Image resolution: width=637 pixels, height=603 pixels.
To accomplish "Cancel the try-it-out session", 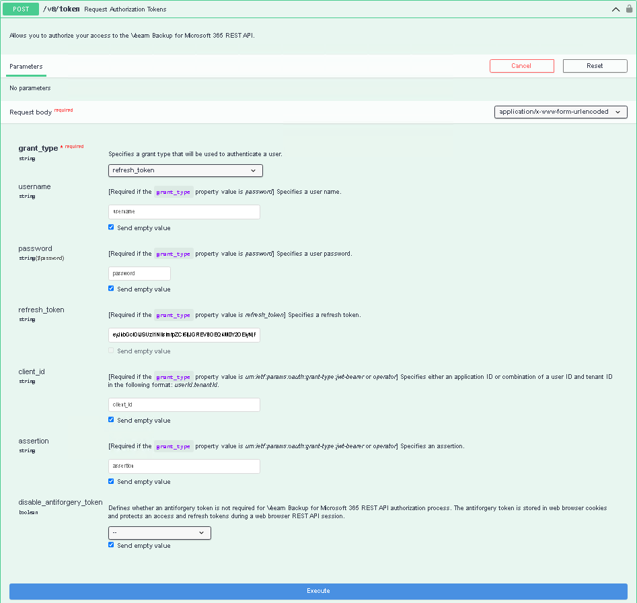I will tap(521, 66).
